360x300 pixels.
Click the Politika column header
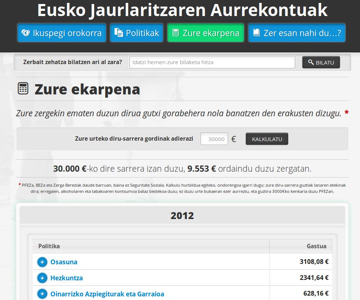[x=49, y=246]
